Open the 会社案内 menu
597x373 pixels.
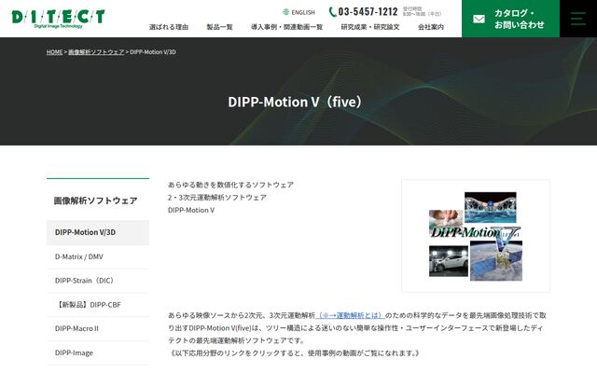[431, 27]
